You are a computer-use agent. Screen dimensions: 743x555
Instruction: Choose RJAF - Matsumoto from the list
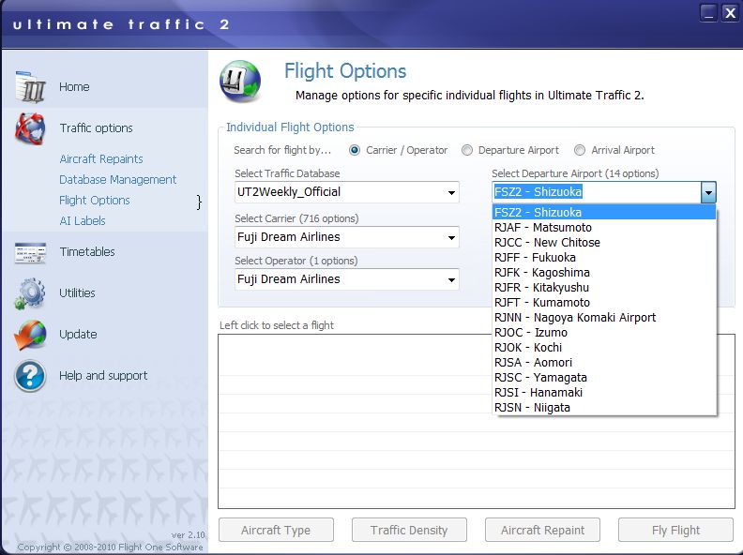tap(604, 227)
